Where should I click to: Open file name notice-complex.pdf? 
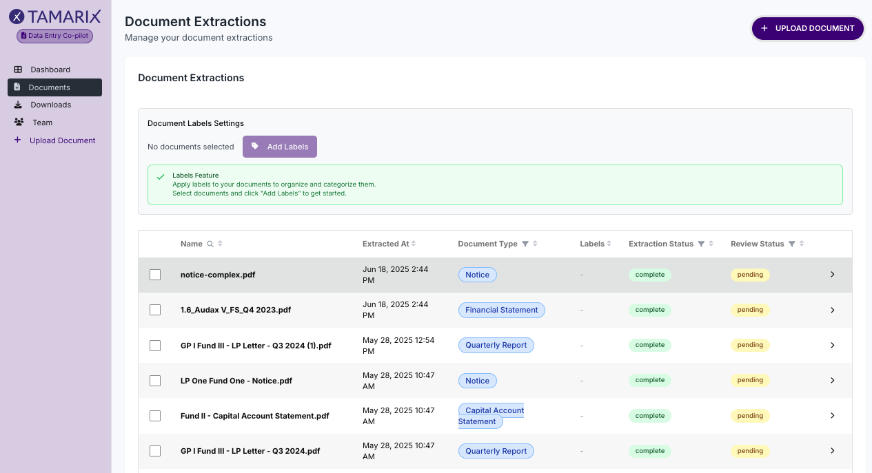(x=218, y=275)
